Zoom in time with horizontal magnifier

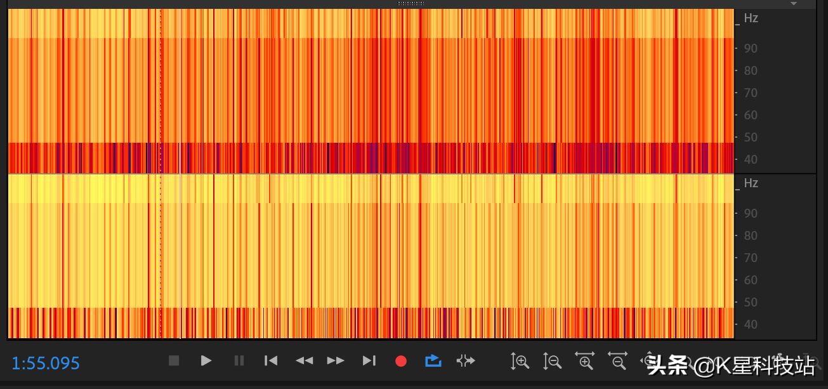pos(585,361)
